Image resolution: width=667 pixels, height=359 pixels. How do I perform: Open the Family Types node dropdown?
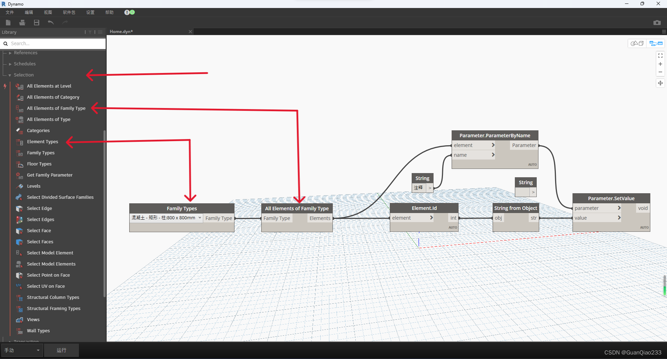tap(199, 218)
